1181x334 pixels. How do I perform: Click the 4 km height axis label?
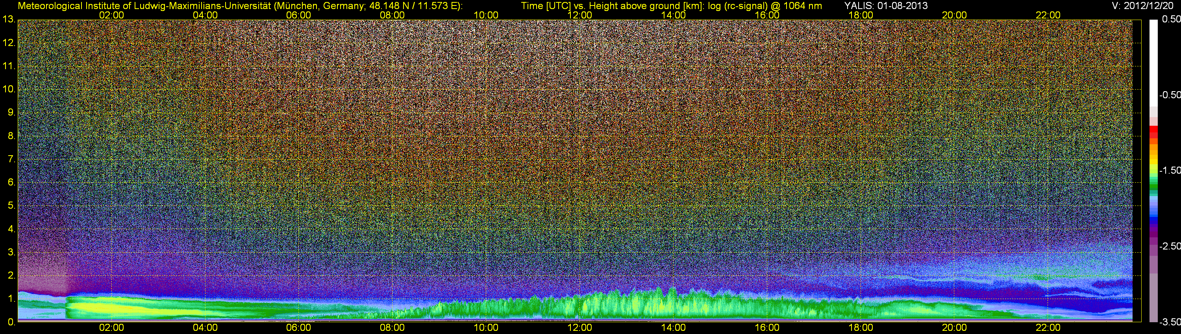tap(11, 229)
